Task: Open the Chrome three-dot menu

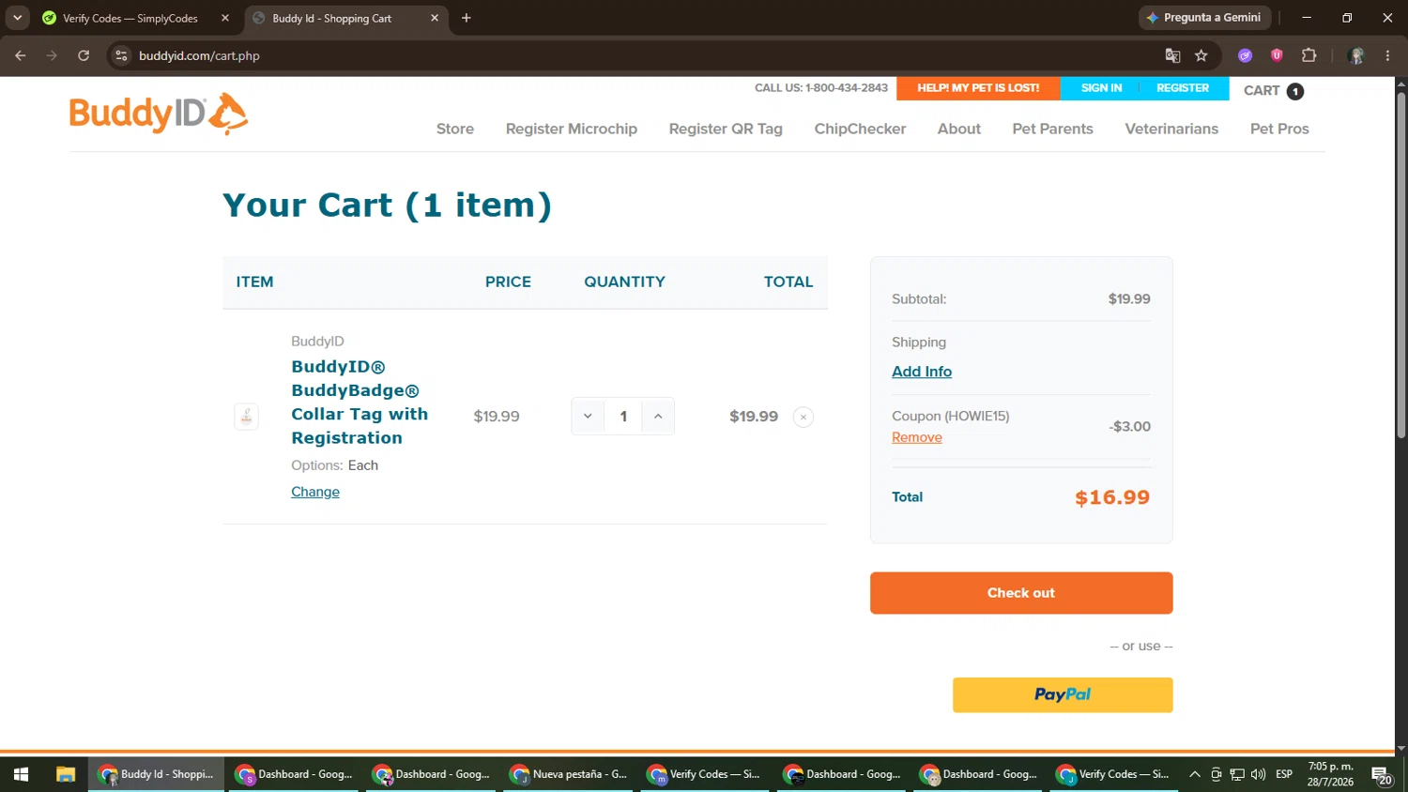Action: 1388,55
